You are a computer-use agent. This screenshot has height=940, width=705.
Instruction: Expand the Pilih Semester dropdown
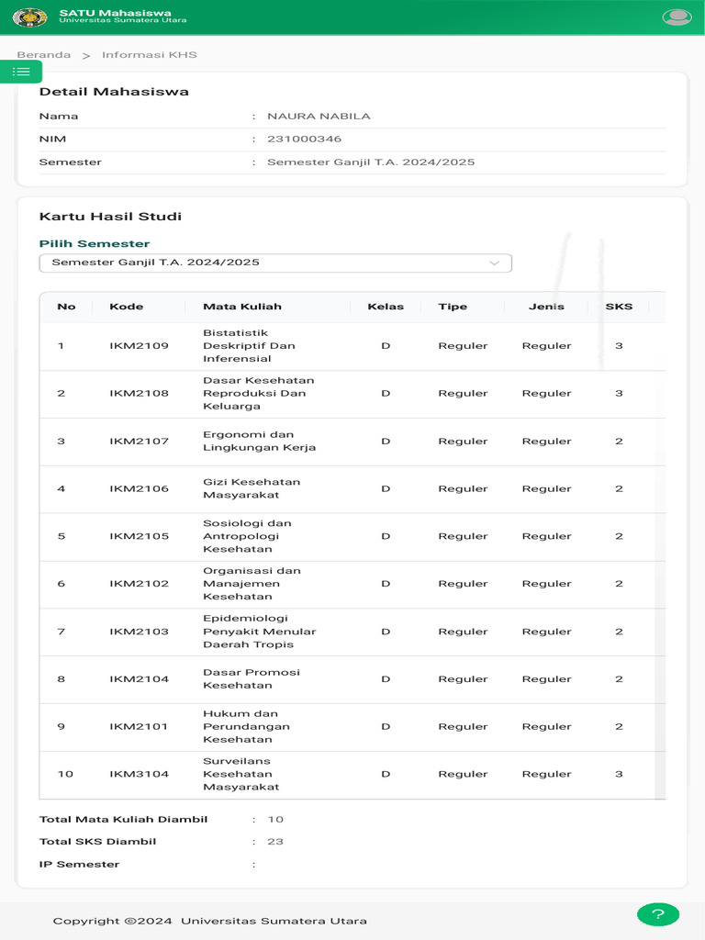(x=274, y=263)
